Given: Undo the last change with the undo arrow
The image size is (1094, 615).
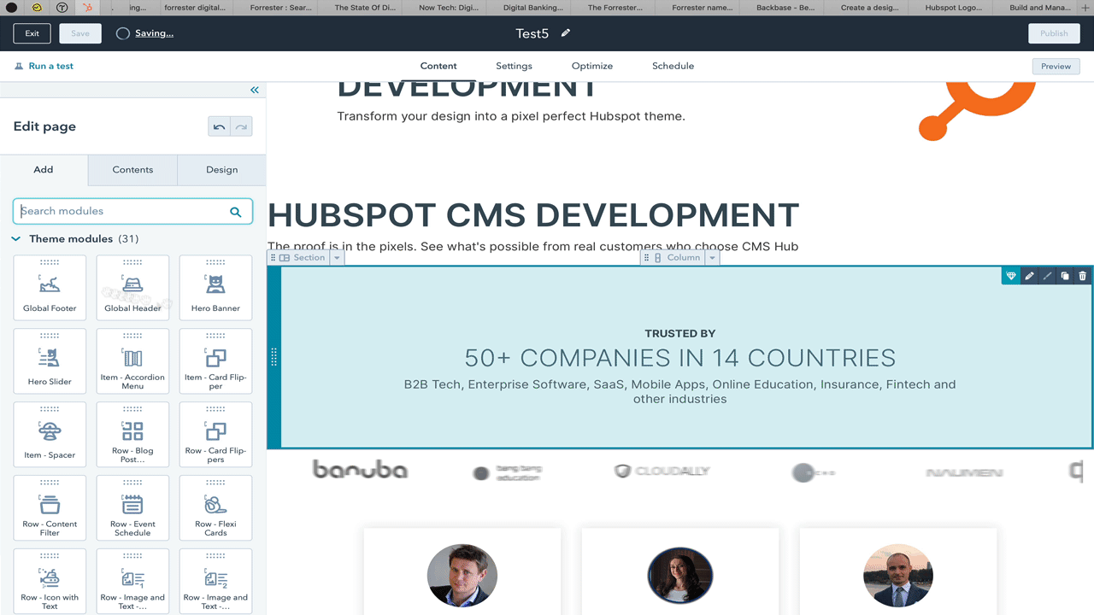Looking at the screenshot, I should [219, 126].
